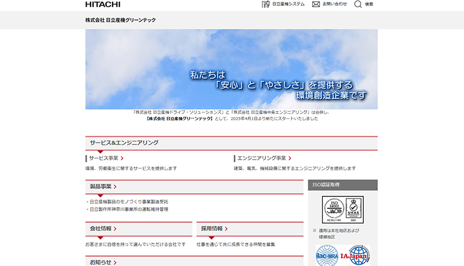
Task: Select 日立産機システム in the top menu
Action: point(288,5)
